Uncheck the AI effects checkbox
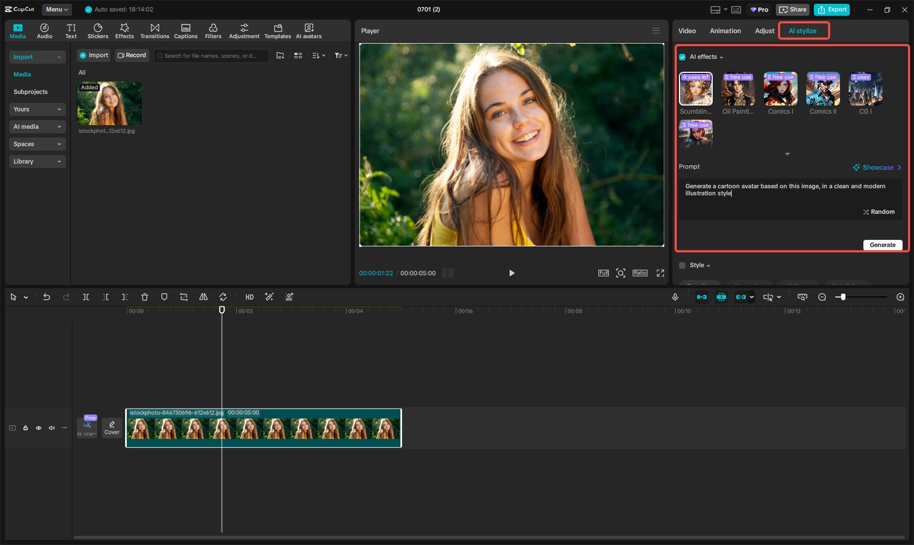This screenshot has width=914, height=545. (x=682, y=57)
